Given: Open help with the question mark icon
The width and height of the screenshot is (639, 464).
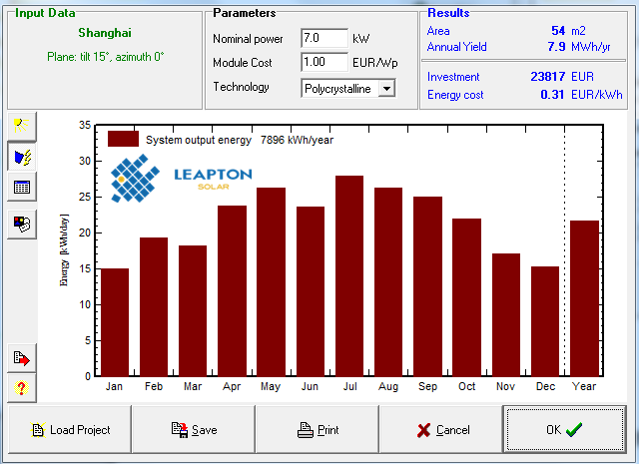Looking at the screenshot, I should point(22,387).
